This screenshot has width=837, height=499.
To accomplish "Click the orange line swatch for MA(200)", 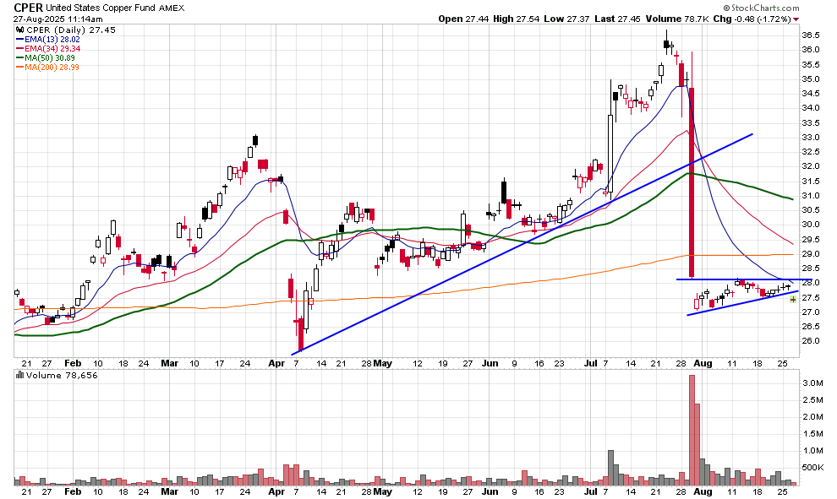I will point(20,68).
